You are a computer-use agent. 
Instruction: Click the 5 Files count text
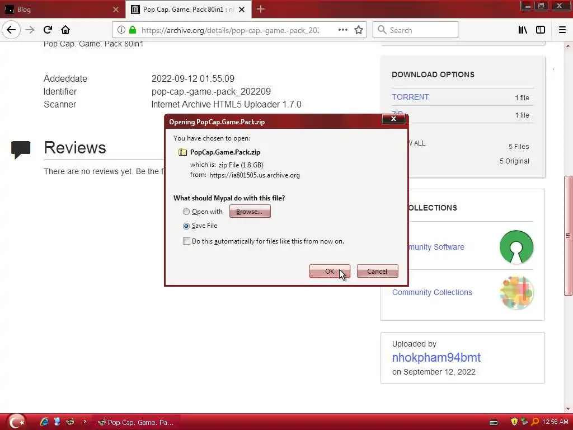point(519,147)
